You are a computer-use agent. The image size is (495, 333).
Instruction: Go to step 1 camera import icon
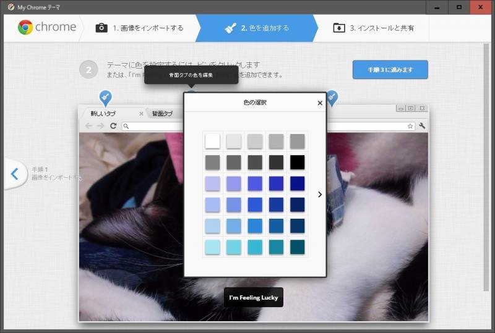coord(101,28)
